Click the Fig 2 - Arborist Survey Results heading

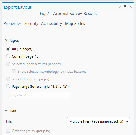68,14
